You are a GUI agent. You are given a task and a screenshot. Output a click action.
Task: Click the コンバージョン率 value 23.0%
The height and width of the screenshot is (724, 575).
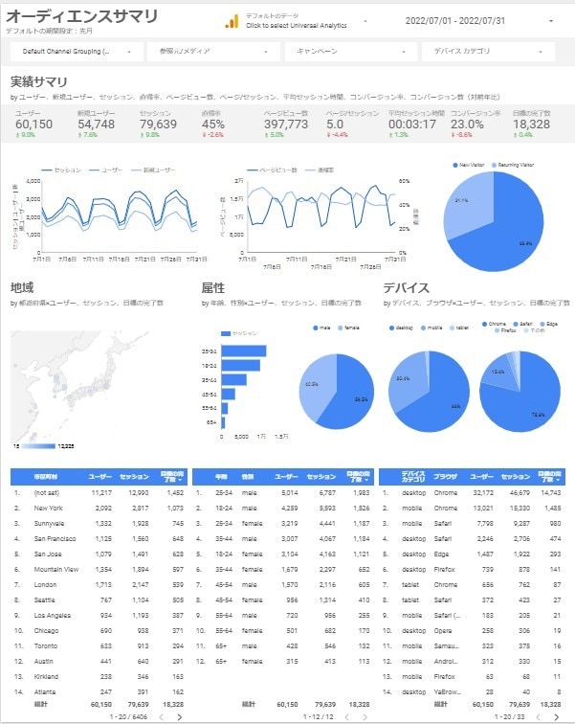[x=467, y=124]
